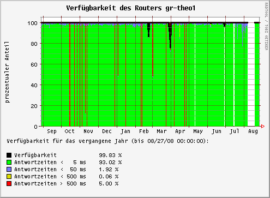Viewport: 270px width, 198px height.
Task: Click the legend label 'Antwortzeiten < 500 ms'
Action: coord(50,176)
